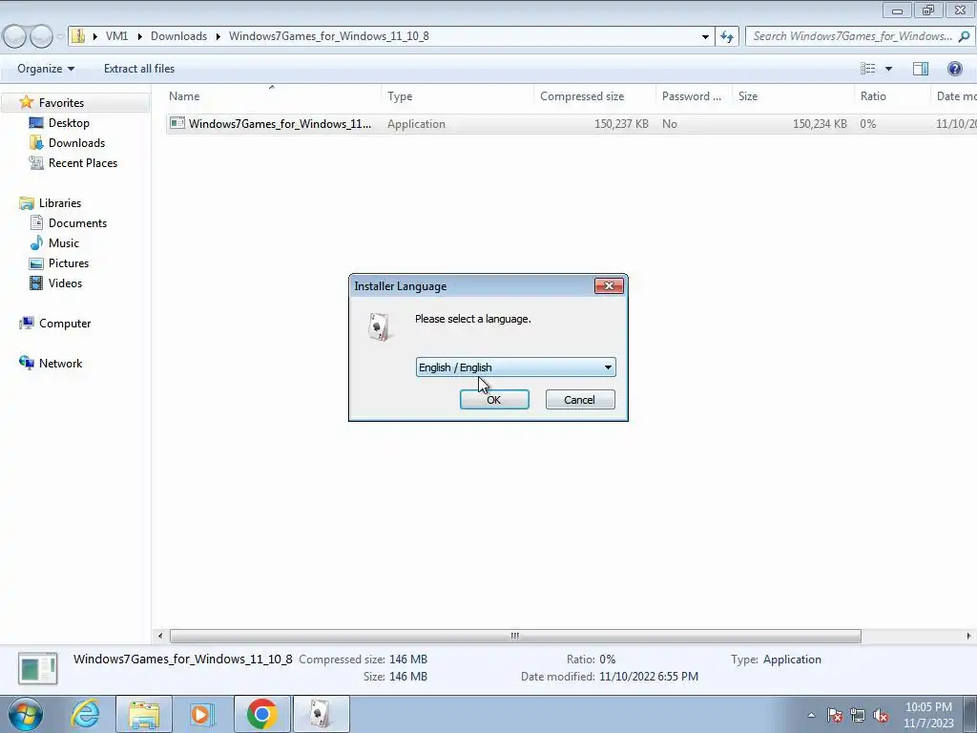Open the clock showing 10:05 PM
This screenshot has width=977, height=733.
coord(928,715)
